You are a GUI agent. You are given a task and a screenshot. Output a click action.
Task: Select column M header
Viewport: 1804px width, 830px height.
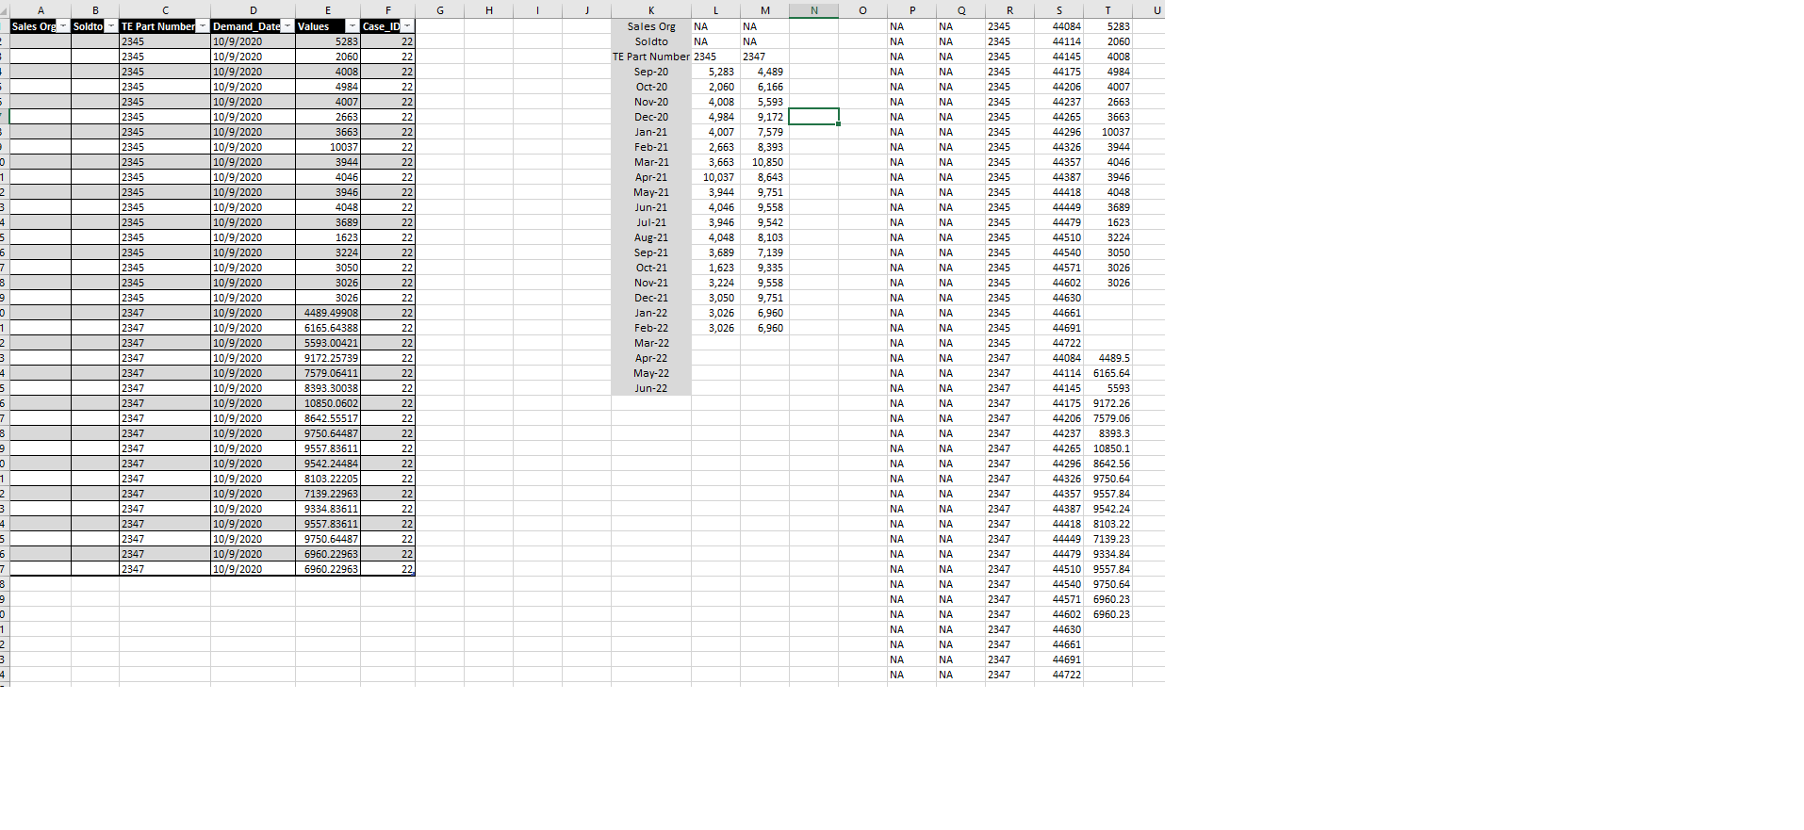[764, 10]
